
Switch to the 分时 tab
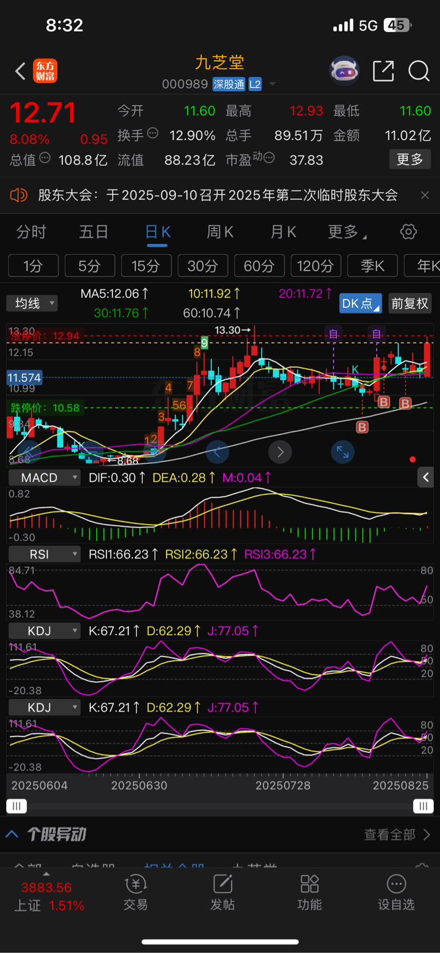pos(31,232)
